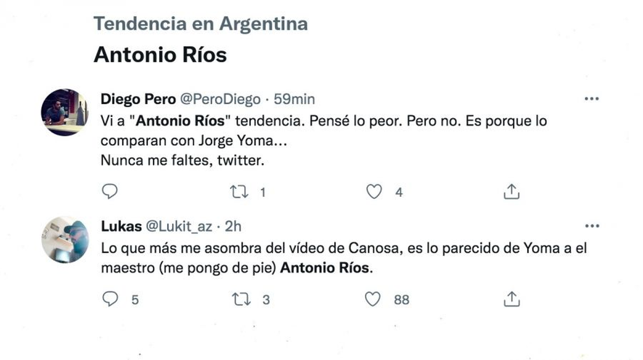The height and width of the screenshot is (360, 643).
Task: Open more options on Diego Pero's tweet
Action: 592,99
